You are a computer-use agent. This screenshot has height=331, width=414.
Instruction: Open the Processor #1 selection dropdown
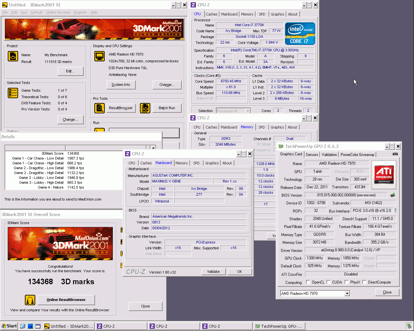click(248, 111)
